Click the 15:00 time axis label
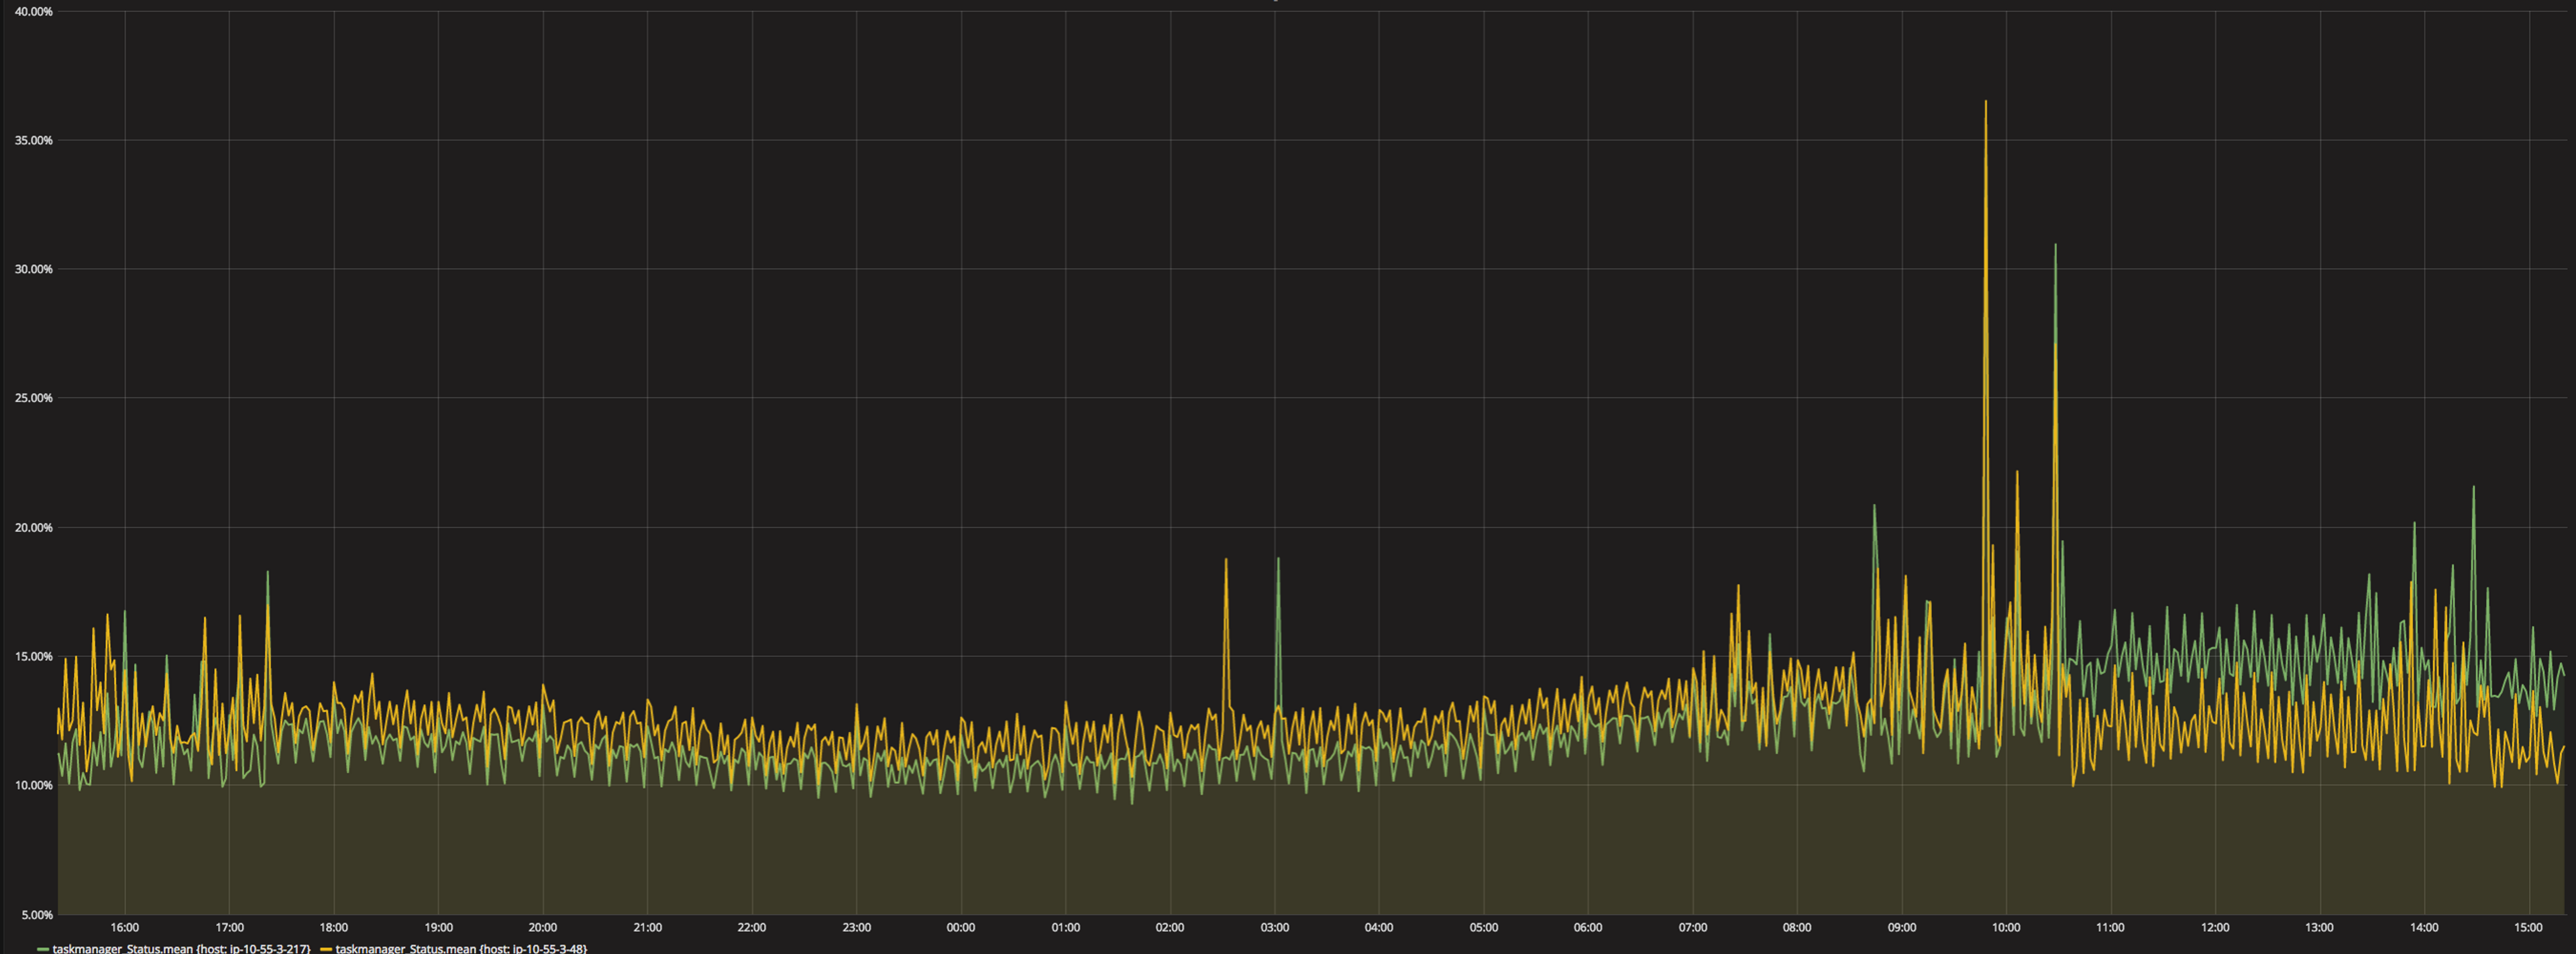 point(2527,927)
